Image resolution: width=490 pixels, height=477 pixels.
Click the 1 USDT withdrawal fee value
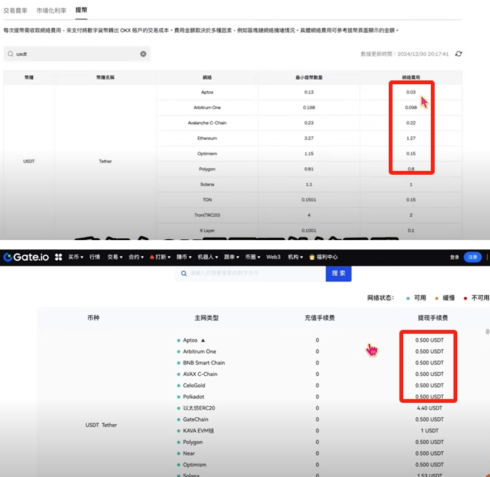[430, 430]
